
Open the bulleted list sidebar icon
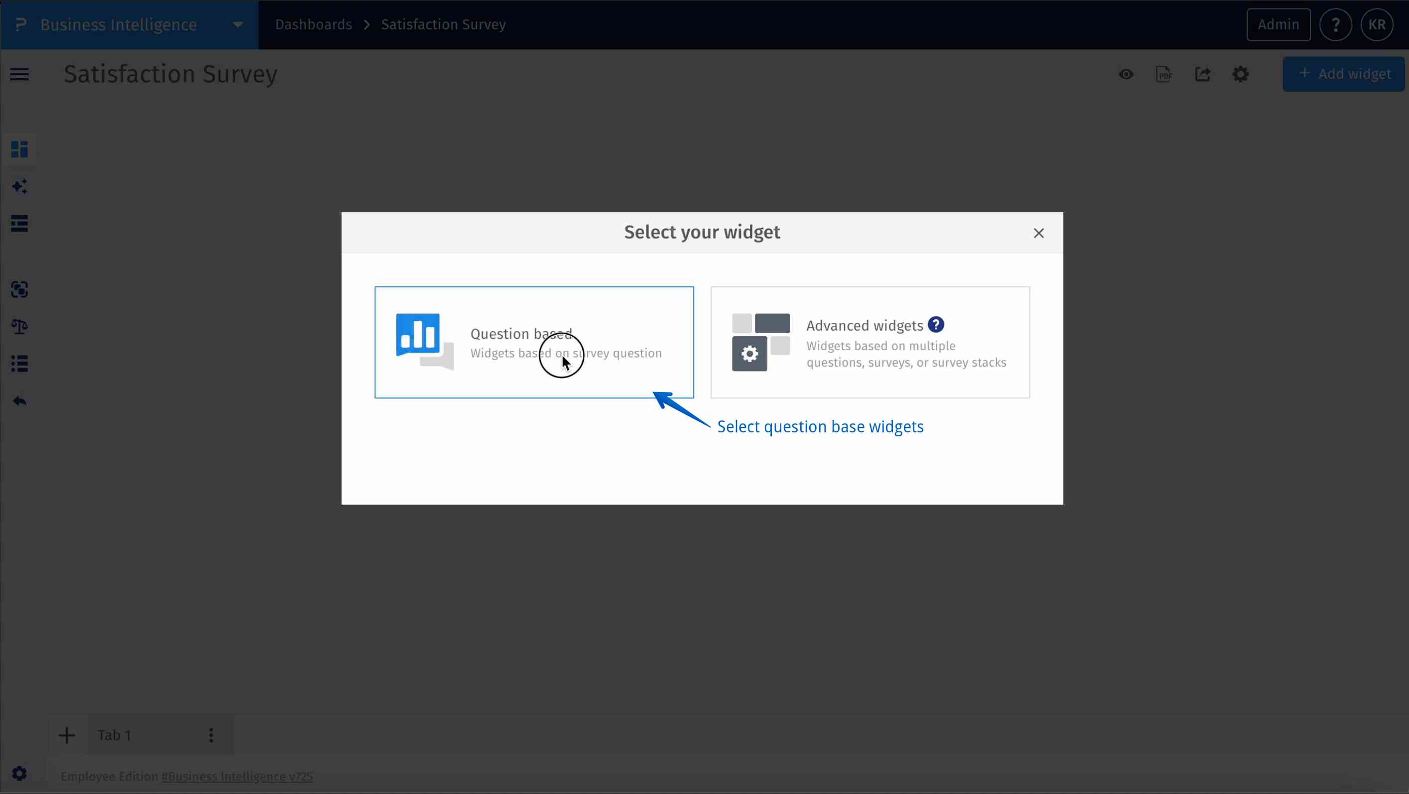click(x=19, y=364)
